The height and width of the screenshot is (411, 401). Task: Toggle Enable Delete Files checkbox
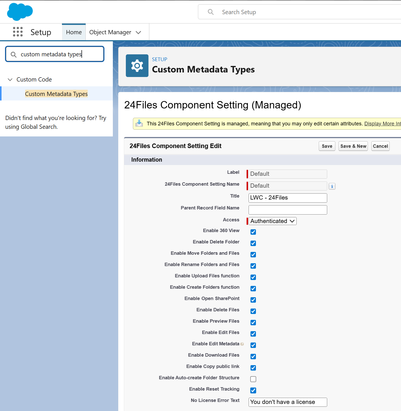[253, 311]
